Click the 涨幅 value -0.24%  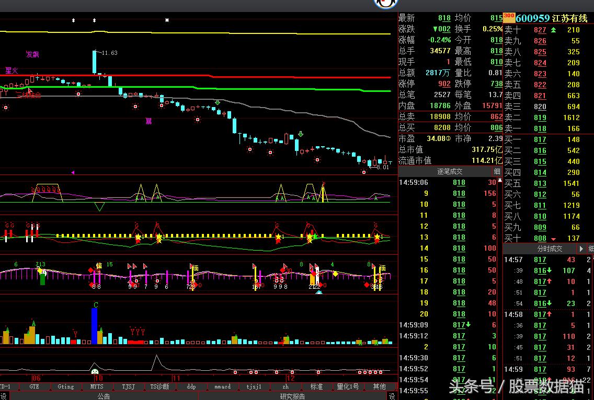tap(439, 40)
